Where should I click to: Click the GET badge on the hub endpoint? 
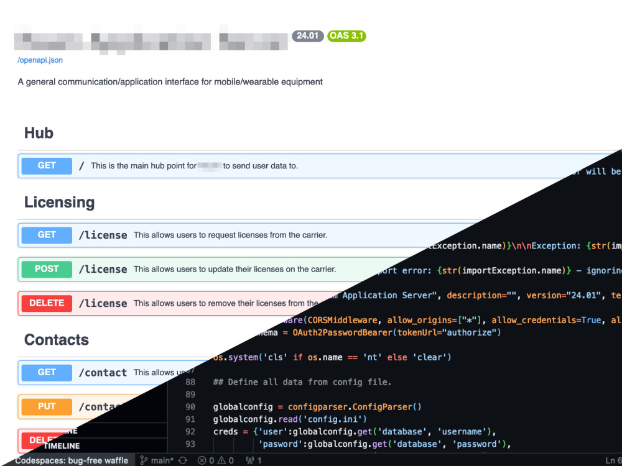coord(46,166)
